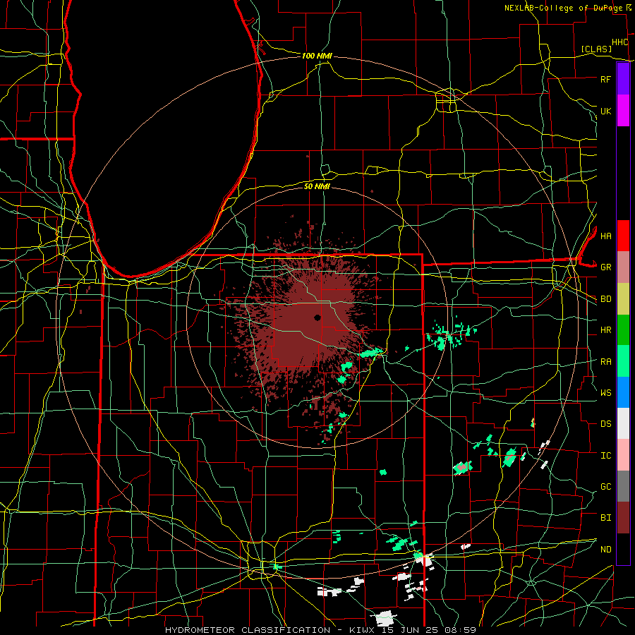Click the gray GC legend color swatch

click(x=623, y=486)
